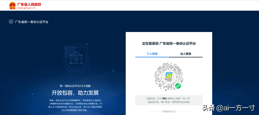Switch to the 个人登录 tab

pos(152,54)
